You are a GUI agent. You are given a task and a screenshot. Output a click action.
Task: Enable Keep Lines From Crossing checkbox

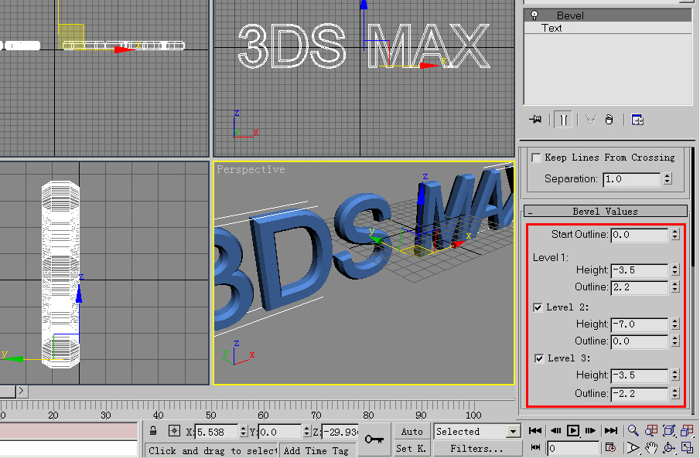pos(536,158)
